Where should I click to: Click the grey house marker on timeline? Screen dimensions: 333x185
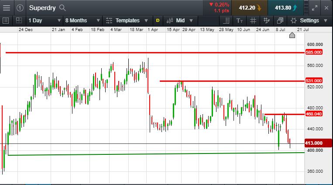(292, 35)
